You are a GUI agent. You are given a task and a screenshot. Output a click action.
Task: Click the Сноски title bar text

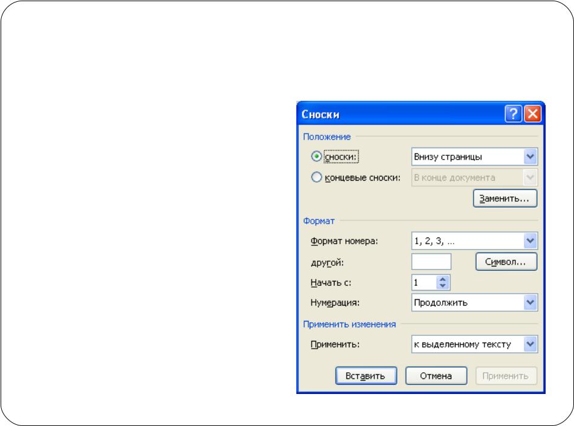point(321,114)
